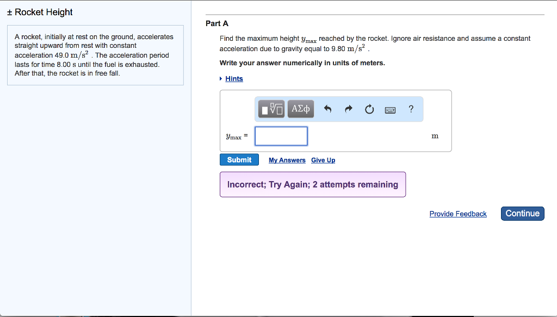
Task: Click the Incorrect; Try Again message box
Action: [x=312, y=184]
